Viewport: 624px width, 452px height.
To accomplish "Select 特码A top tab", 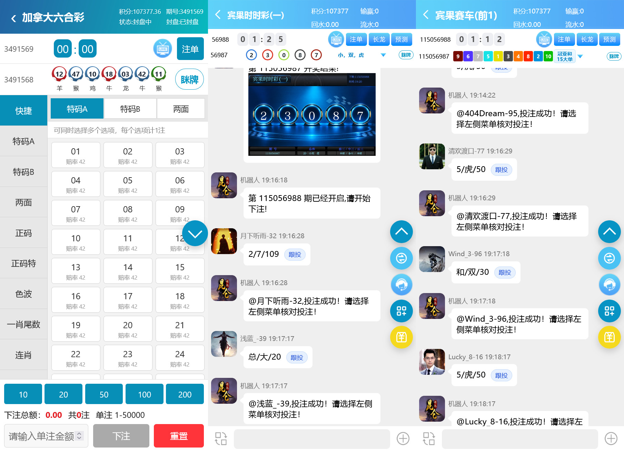I will pyautogui.click(x=77, y=109).
